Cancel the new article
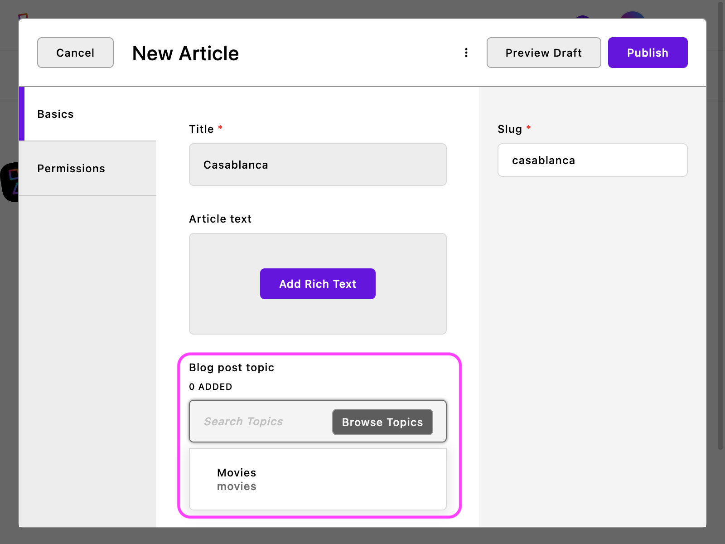This screenshot has height=544, width=725. [x=75, y=53]
